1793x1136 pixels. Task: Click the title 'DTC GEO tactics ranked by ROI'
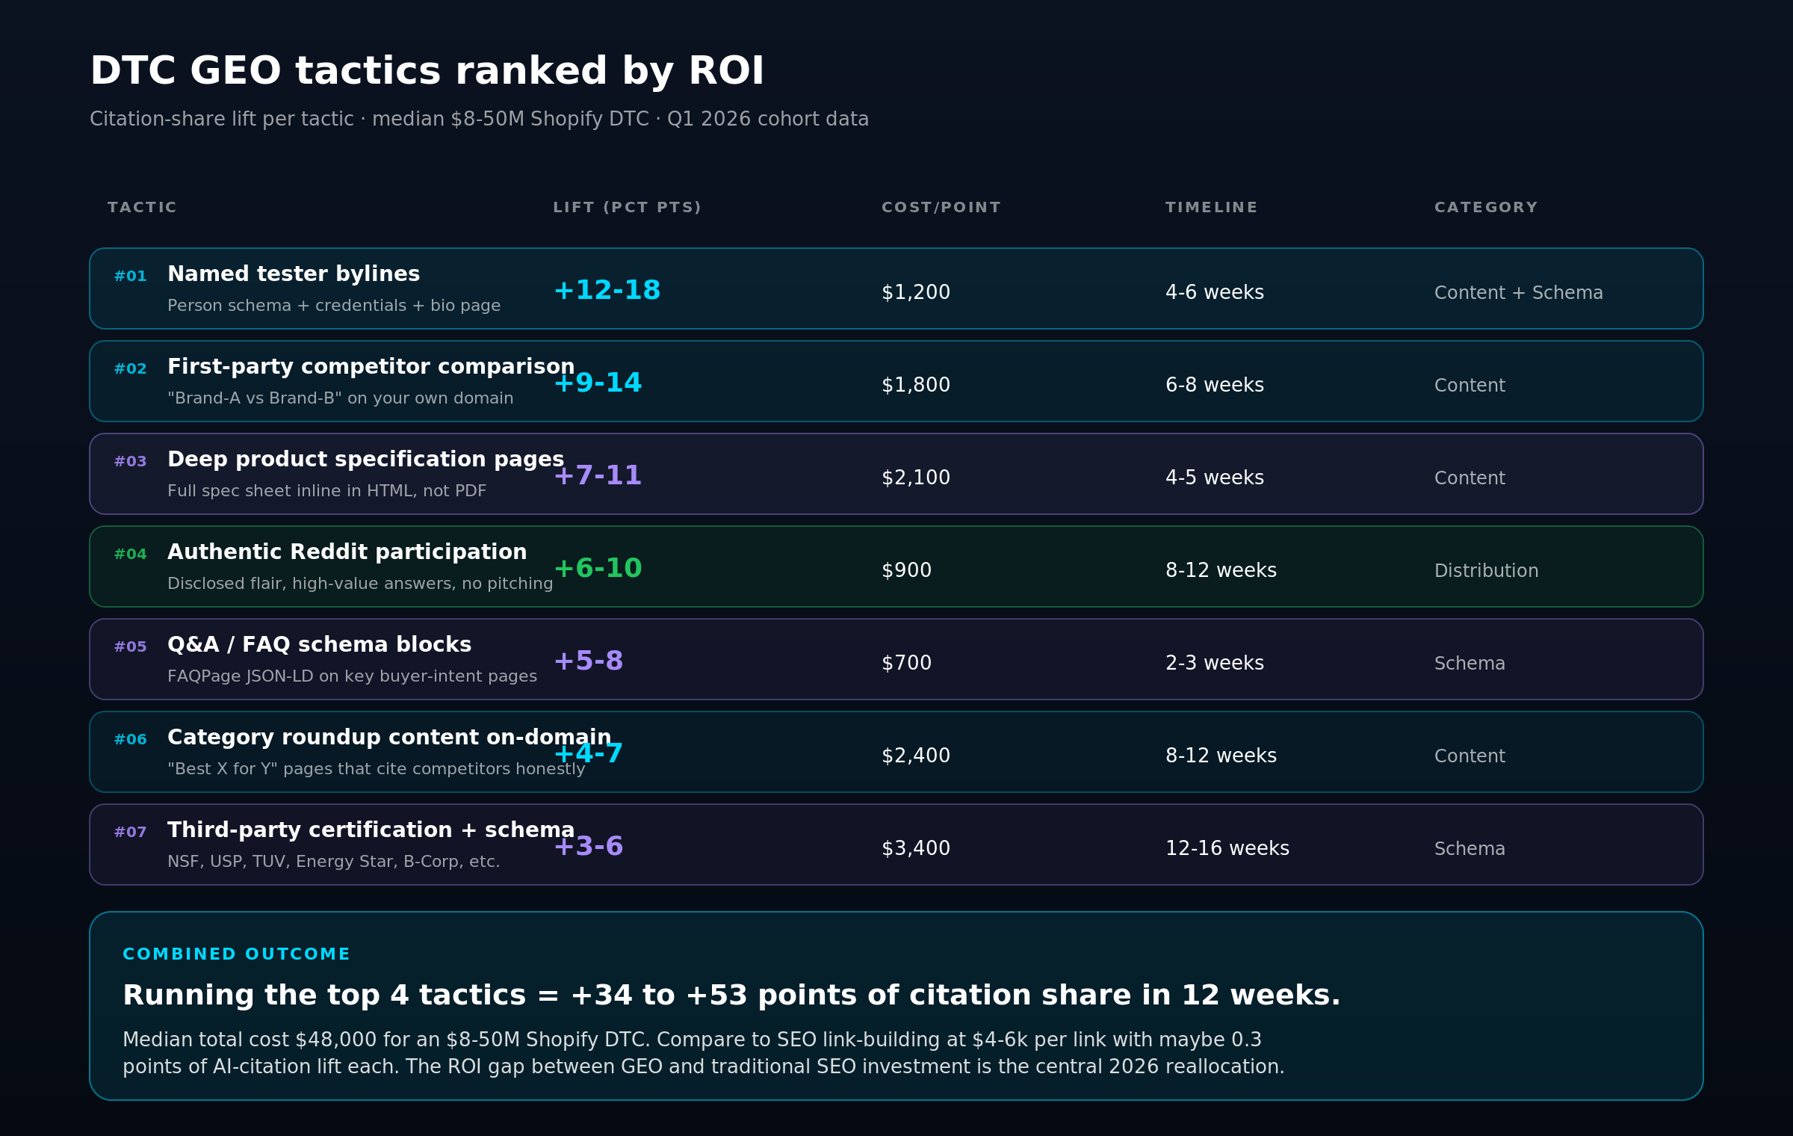[427, 72]
